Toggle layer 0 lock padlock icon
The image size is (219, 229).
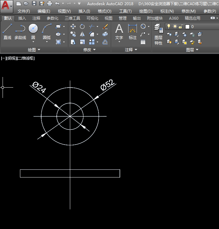point(181,26)
